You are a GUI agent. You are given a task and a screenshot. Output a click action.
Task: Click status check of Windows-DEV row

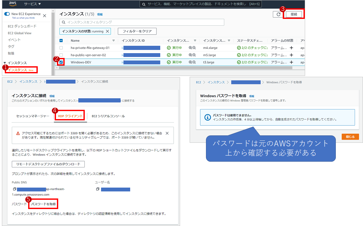(252, 62)
